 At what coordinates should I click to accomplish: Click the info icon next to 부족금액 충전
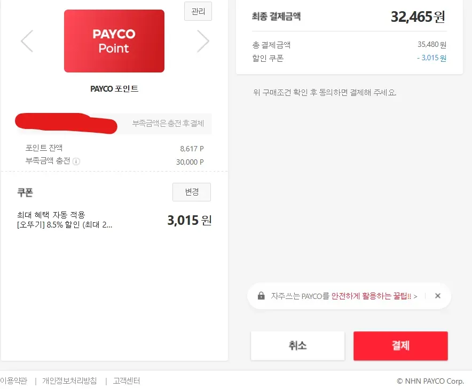pos(76,161)
